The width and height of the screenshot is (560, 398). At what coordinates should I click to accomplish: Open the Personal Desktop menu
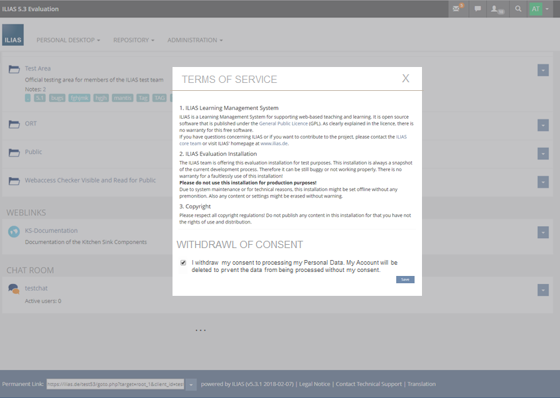pyautogui.click(x=68, y=40)
